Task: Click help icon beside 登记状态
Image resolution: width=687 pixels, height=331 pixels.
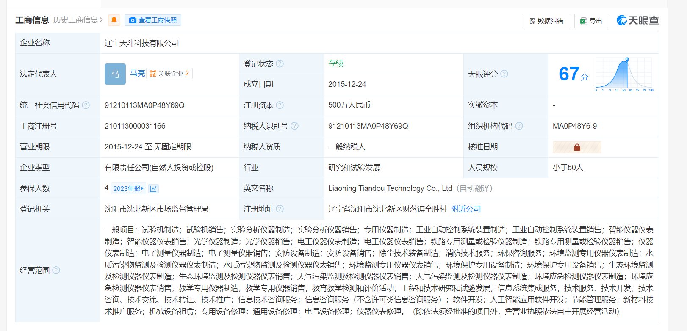Action: (280, 63)
